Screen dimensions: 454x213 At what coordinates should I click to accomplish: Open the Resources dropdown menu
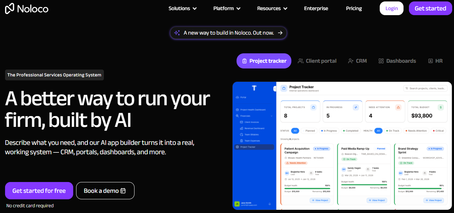pyautogui.click(x=272, y=8)
